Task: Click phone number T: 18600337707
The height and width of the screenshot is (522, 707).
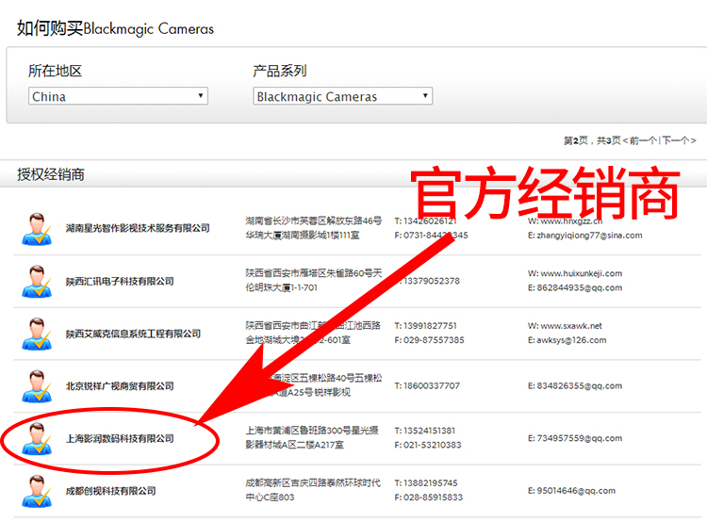Action: point(427,386)
